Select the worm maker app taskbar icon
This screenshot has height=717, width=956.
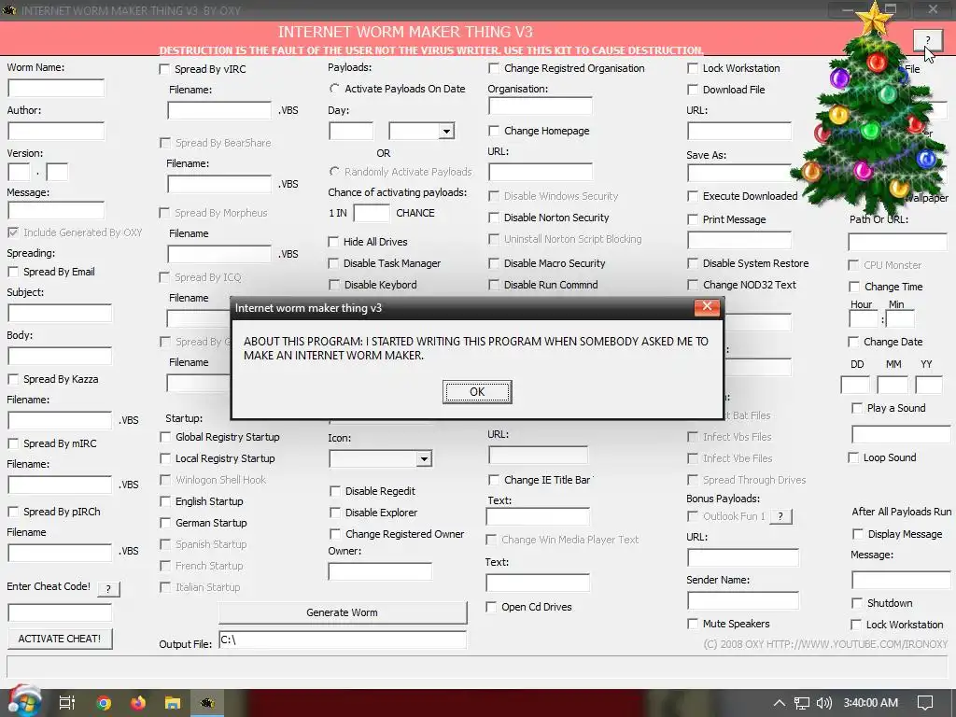click(x=207, y=703)
